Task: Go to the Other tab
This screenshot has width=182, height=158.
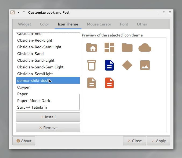Action: 142,24
